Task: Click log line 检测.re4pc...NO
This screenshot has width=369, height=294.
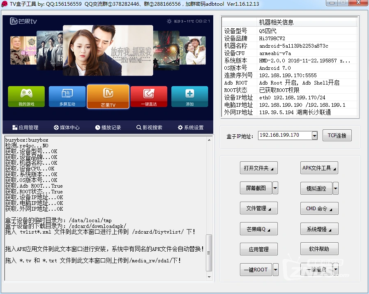Action: pyautogui.click(x=27, y=146)
